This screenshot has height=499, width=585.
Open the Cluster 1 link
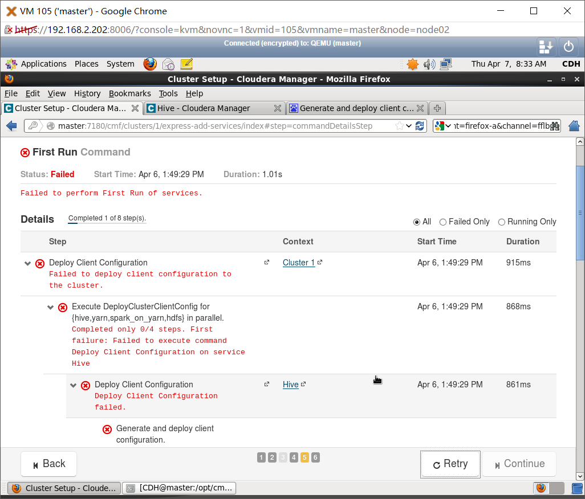[x=298, y=263]
